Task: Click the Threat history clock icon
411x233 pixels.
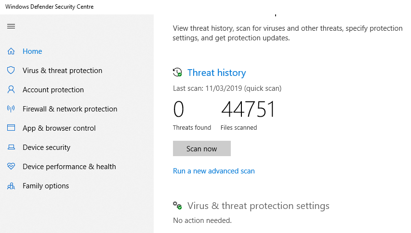Action: (177, 73)
